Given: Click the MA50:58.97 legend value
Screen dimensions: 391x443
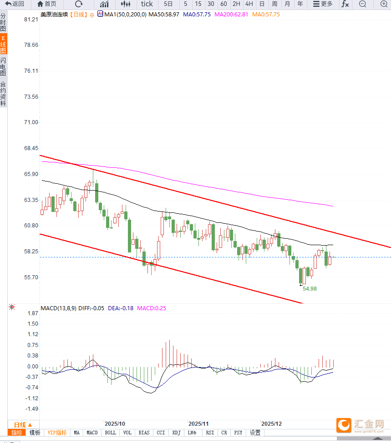Looking at the screenshot, I should (164, 15).
